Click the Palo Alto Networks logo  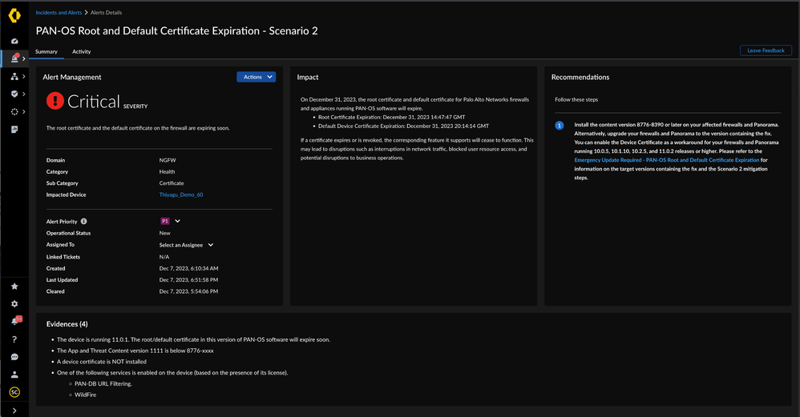click(x=14, y=15)
